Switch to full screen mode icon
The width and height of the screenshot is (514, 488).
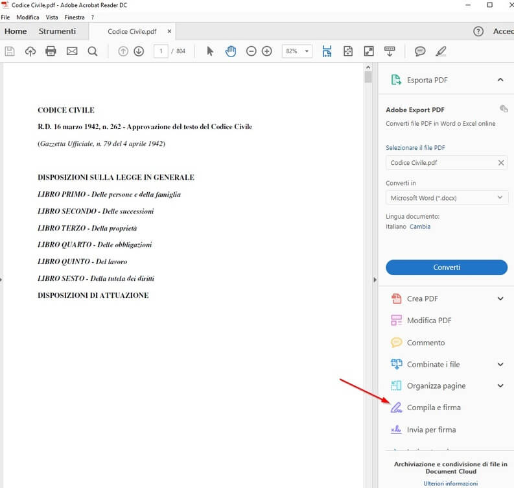click(x=369, y=51)
